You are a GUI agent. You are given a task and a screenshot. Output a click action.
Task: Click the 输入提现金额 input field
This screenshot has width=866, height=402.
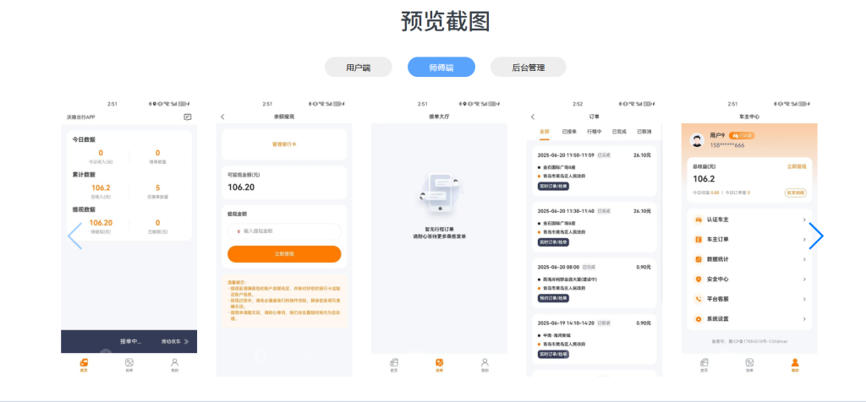[x=284, y=231]
